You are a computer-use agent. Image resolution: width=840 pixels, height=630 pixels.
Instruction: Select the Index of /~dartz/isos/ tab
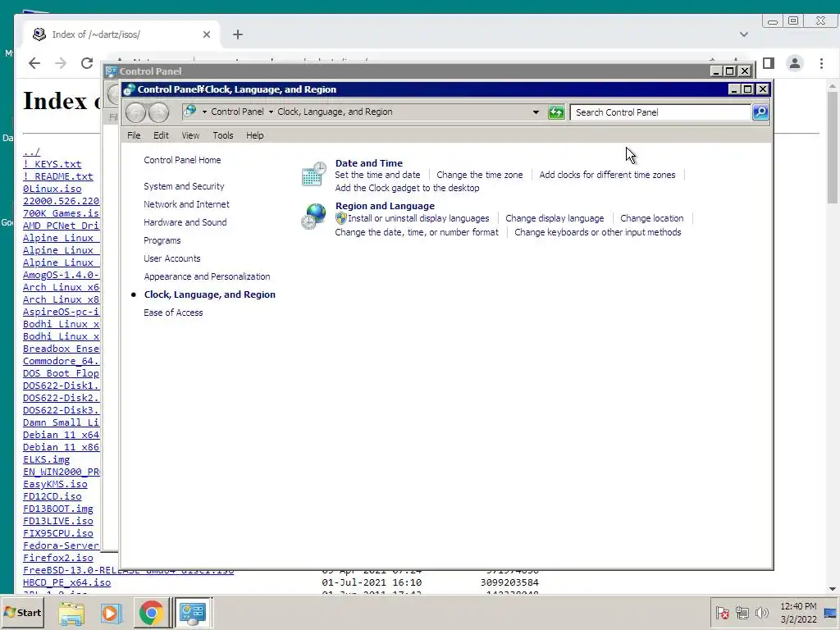click(121, 34)
